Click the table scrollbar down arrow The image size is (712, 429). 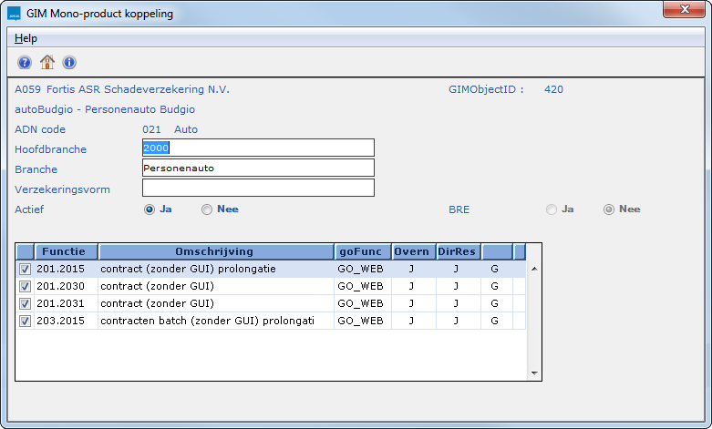click(x=534, y=373)
